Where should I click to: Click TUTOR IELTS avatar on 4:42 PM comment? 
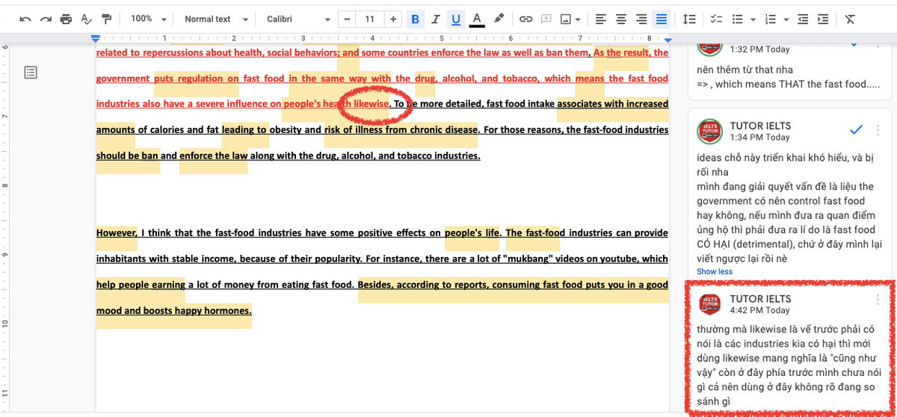point(709,304)
